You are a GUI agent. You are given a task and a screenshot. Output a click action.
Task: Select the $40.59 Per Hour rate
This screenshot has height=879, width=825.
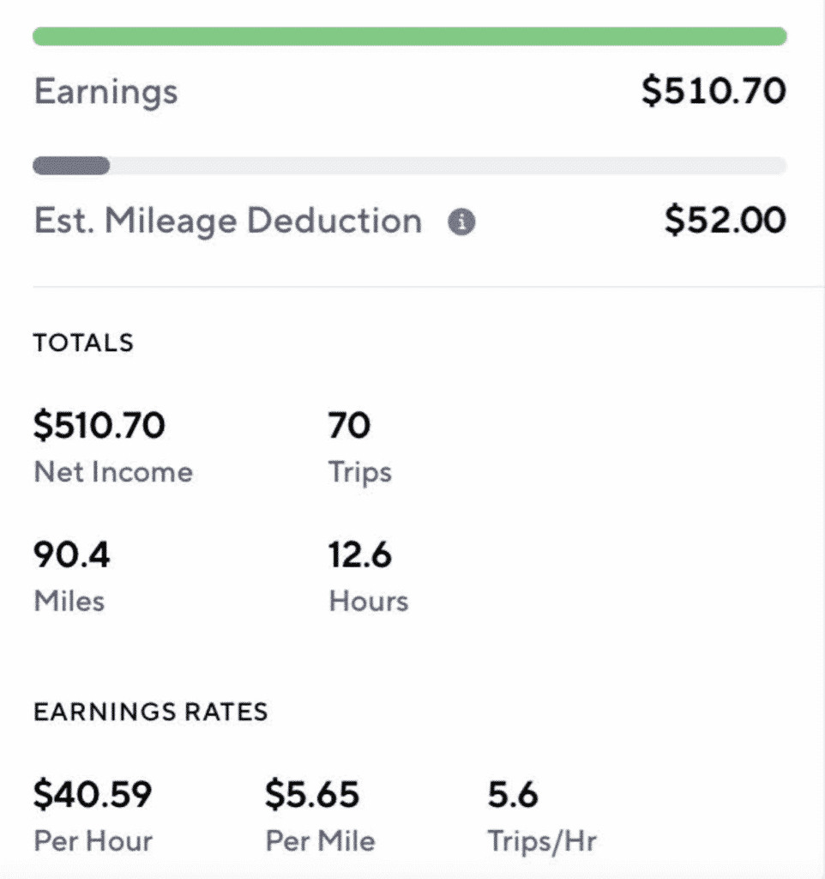(x=93, y=794)
